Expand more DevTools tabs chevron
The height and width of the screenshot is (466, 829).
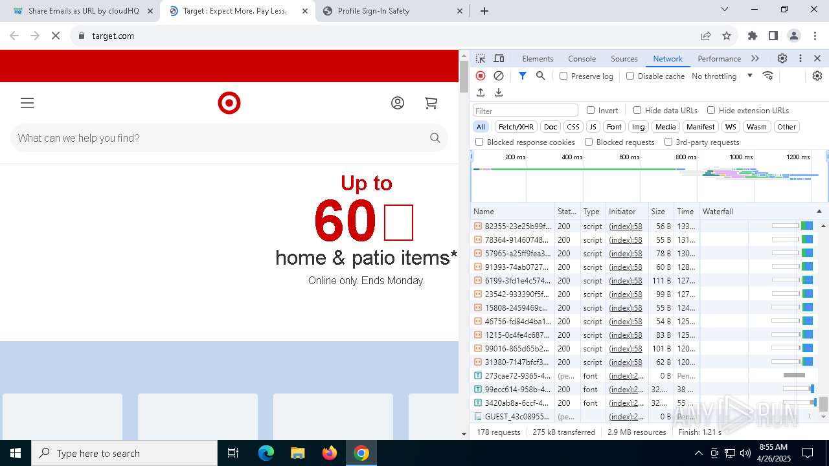(x=755, y=58)
